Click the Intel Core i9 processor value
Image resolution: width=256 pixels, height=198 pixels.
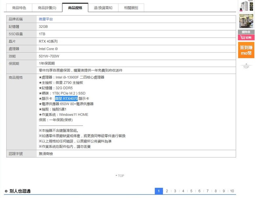coord(48,49)
